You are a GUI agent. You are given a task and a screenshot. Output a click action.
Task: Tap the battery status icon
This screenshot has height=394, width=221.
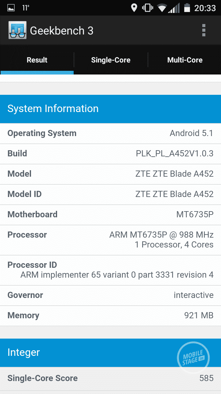(187, 8)
